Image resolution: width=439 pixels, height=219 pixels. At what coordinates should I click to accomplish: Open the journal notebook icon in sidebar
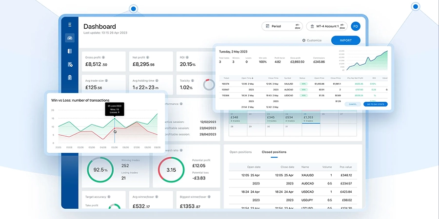click(70, 51)
